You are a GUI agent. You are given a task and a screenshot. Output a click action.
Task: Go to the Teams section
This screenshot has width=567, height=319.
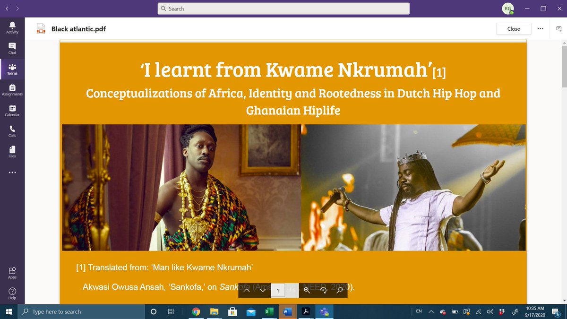pyautogui.click(x=12, y=69)
